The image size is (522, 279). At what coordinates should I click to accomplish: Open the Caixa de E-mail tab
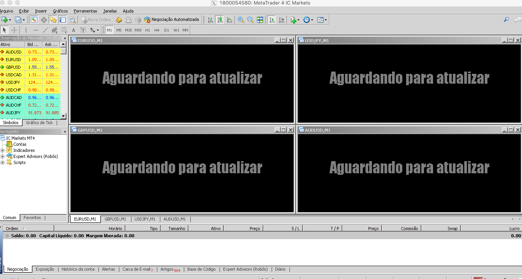click(138, 269)
